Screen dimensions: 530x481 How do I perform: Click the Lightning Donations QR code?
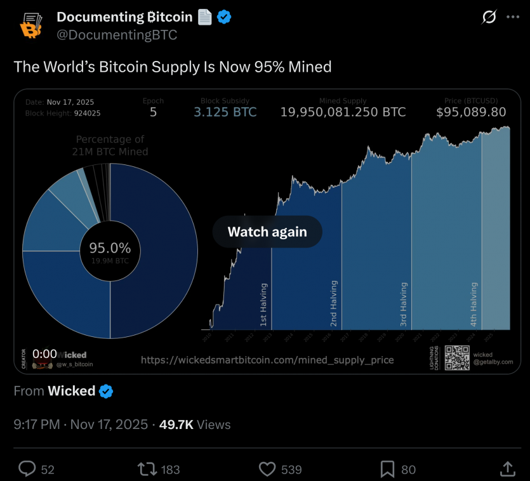(457, 358)
